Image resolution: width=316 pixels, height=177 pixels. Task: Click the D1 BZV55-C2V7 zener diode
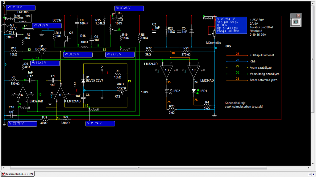[x=83, y=80]
